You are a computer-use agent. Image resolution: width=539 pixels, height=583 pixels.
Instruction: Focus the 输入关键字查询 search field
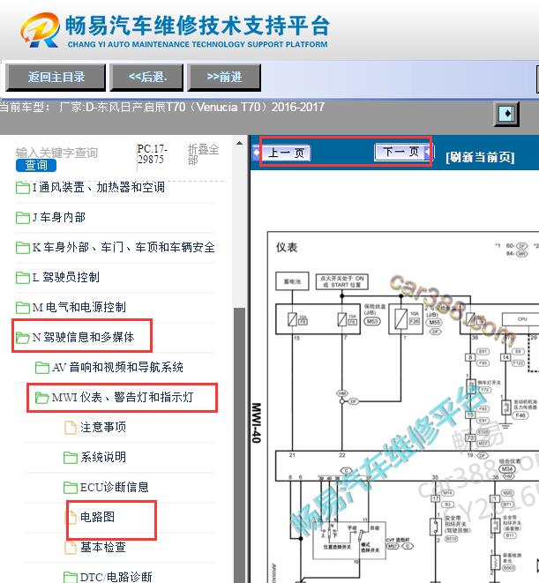click(56, 153)
